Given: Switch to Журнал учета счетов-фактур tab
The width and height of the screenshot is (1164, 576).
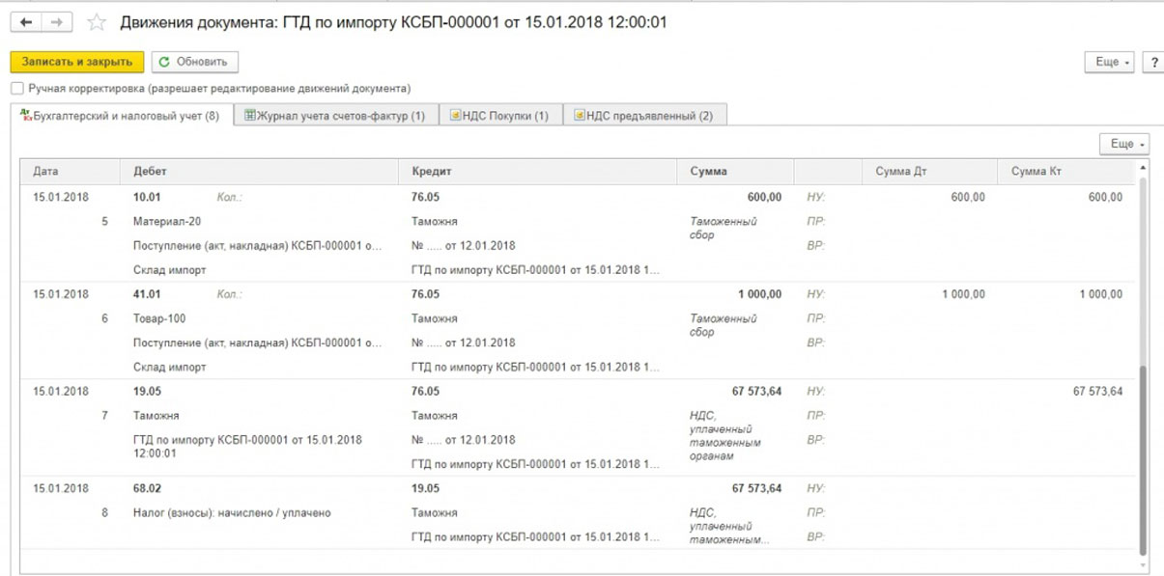Looking at the screenshot, I should coord(334,116).
